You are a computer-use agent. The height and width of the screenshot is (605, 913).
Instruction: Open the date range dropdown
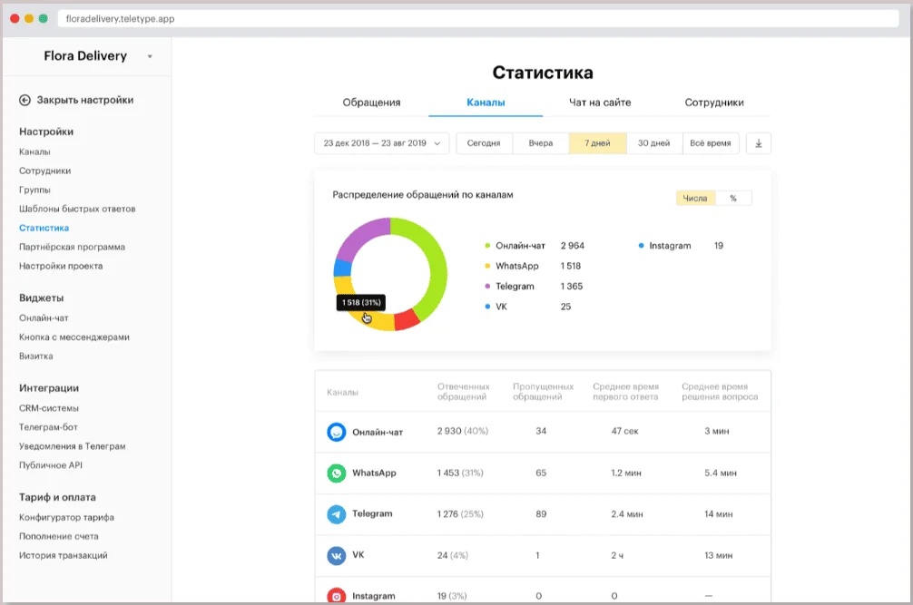pyautogui.click(x=381, y=143)
